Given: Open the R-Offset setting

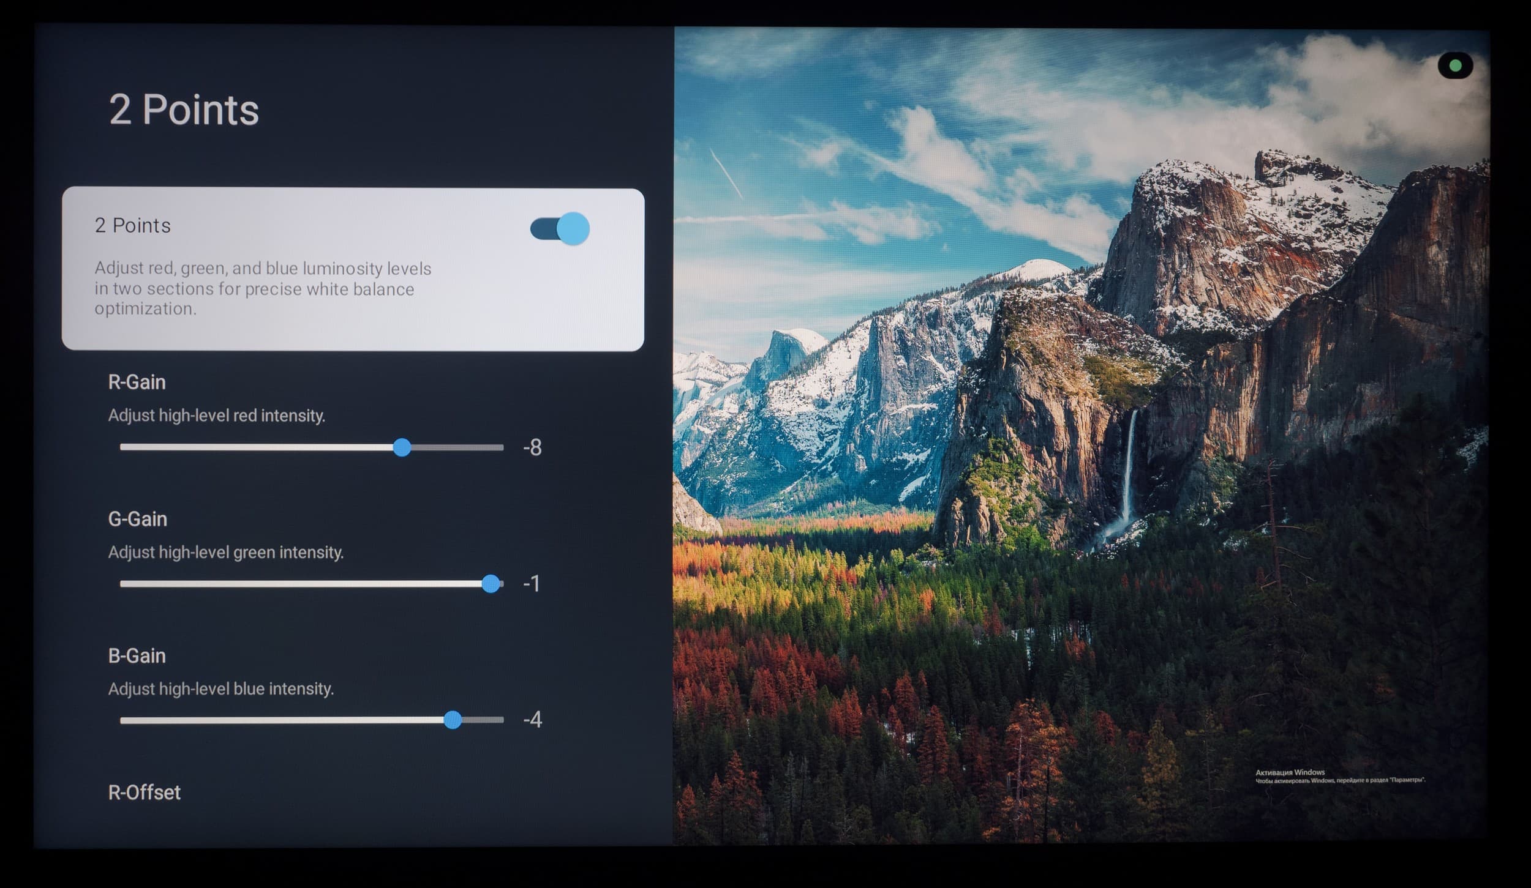Looking at the screenshot, I should 144,793.
